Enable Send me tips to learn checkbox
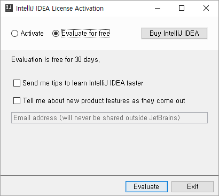The height and width of the screenshot is (196, 219). pos(17,83)
